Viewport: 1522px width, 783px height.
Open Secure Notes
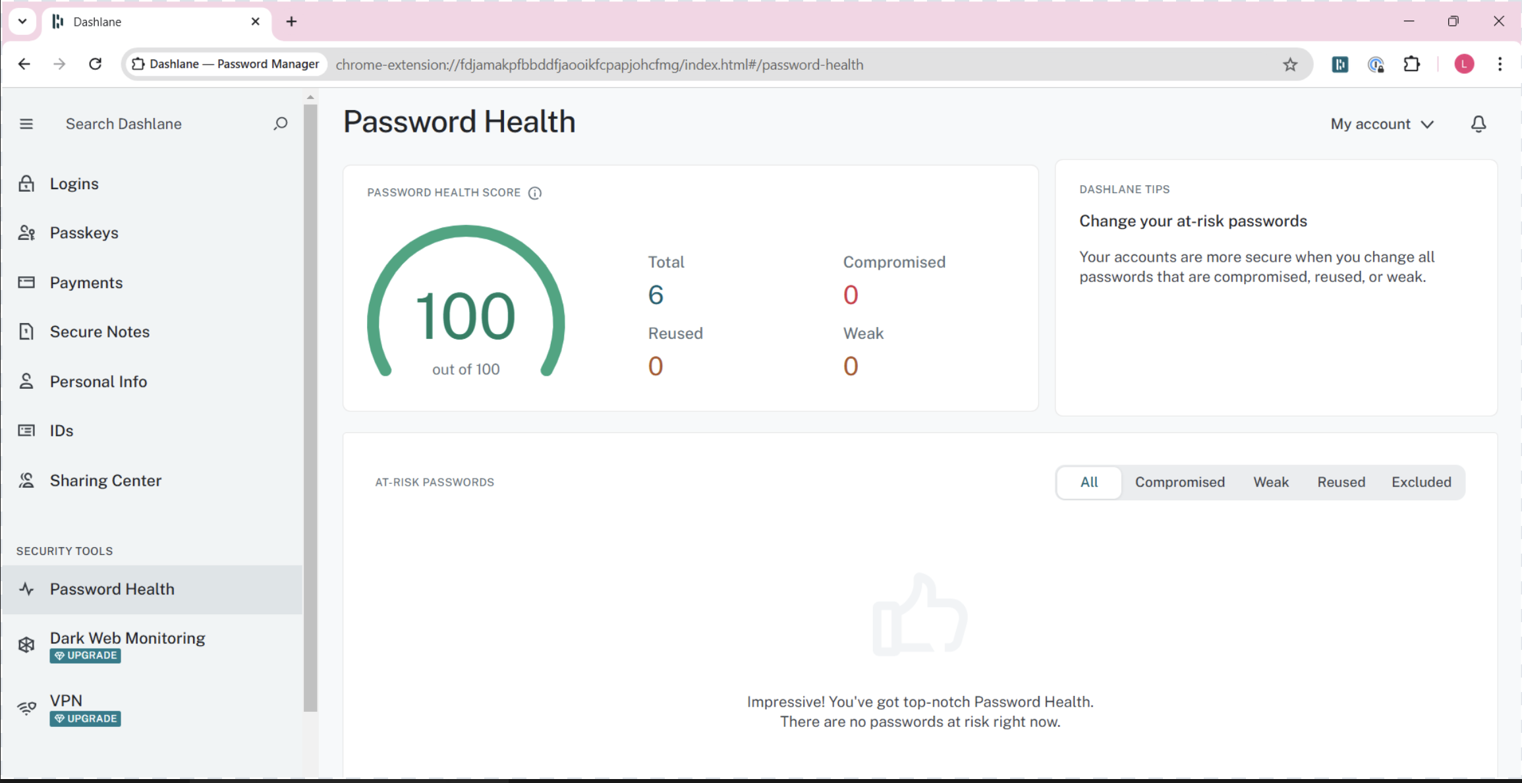click(99, 332)
